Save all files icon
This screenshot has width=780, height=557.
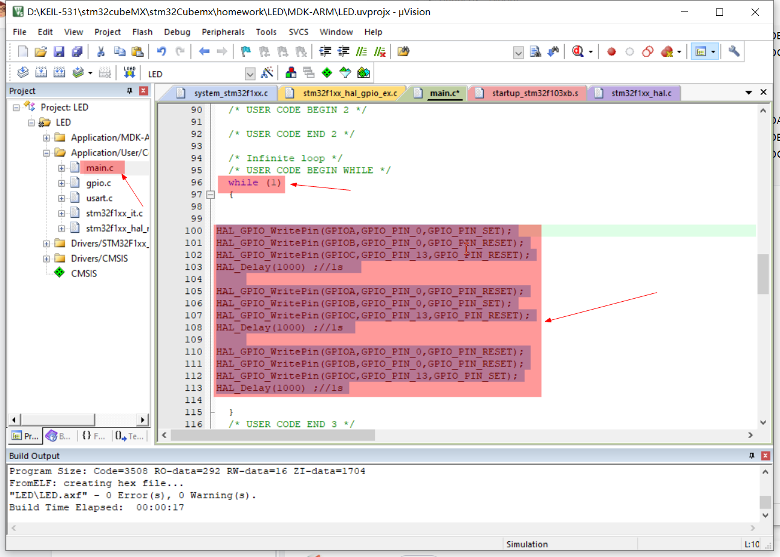tap(77, 51)
